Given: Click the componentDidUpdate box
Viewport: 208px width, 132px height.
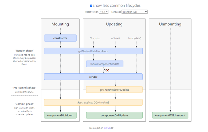Looking at the screenshot, I should point(114,115).
